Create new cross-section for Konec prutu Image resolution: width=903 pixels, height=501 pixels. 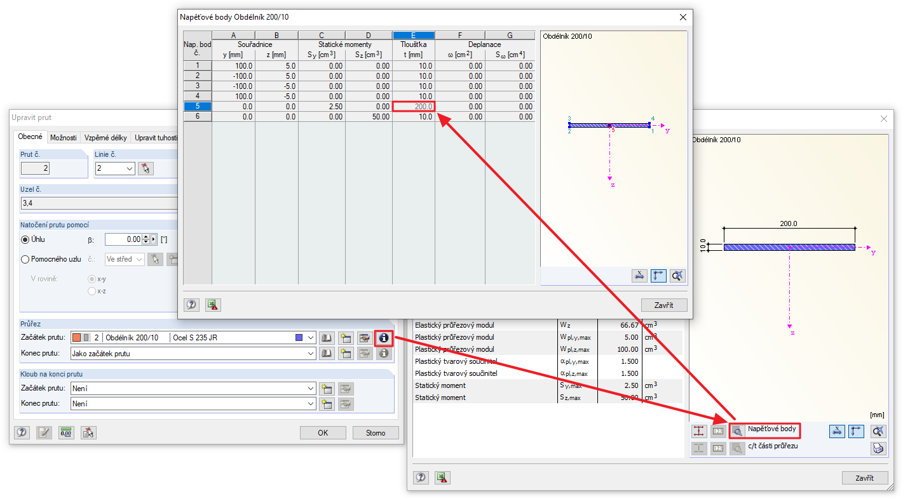tap(346, 354)
